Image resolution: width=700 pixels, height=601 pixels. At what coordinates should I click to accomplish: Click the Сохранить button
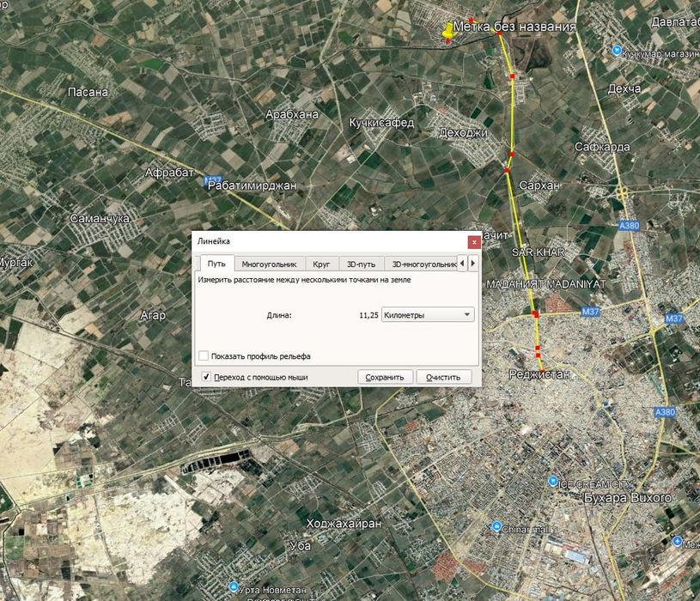point(385,377)
